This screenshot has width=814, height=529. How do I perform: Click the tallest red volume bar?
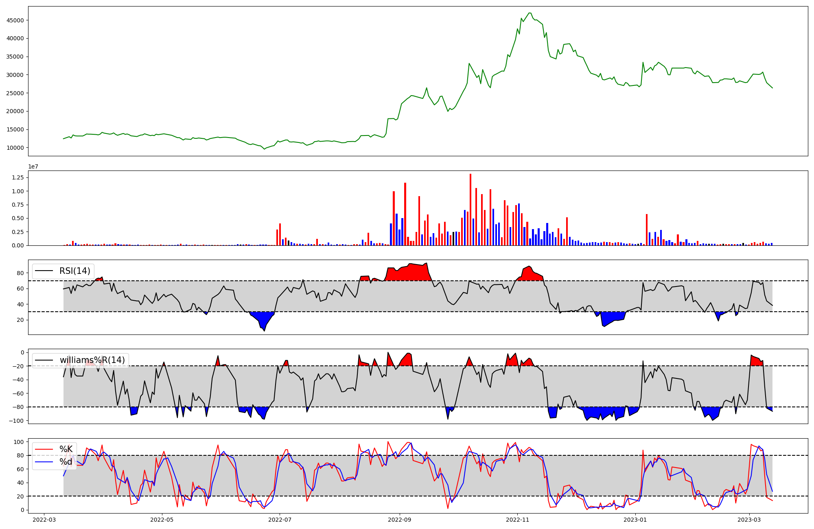pos(470,210)
